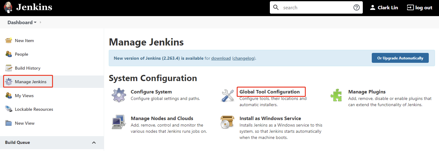Screen dimensions: 439x151
Task: Click the Lockable Resources drive icon
Action: pyautogui.click(x=9, y=109)
